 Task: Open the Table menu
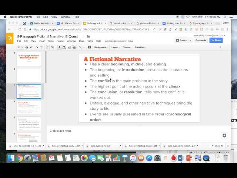(90, 41)
